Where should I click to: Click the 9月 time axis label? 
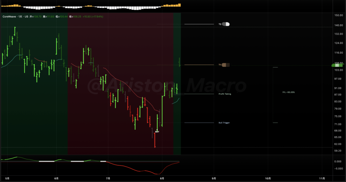[x=214, y=178]
